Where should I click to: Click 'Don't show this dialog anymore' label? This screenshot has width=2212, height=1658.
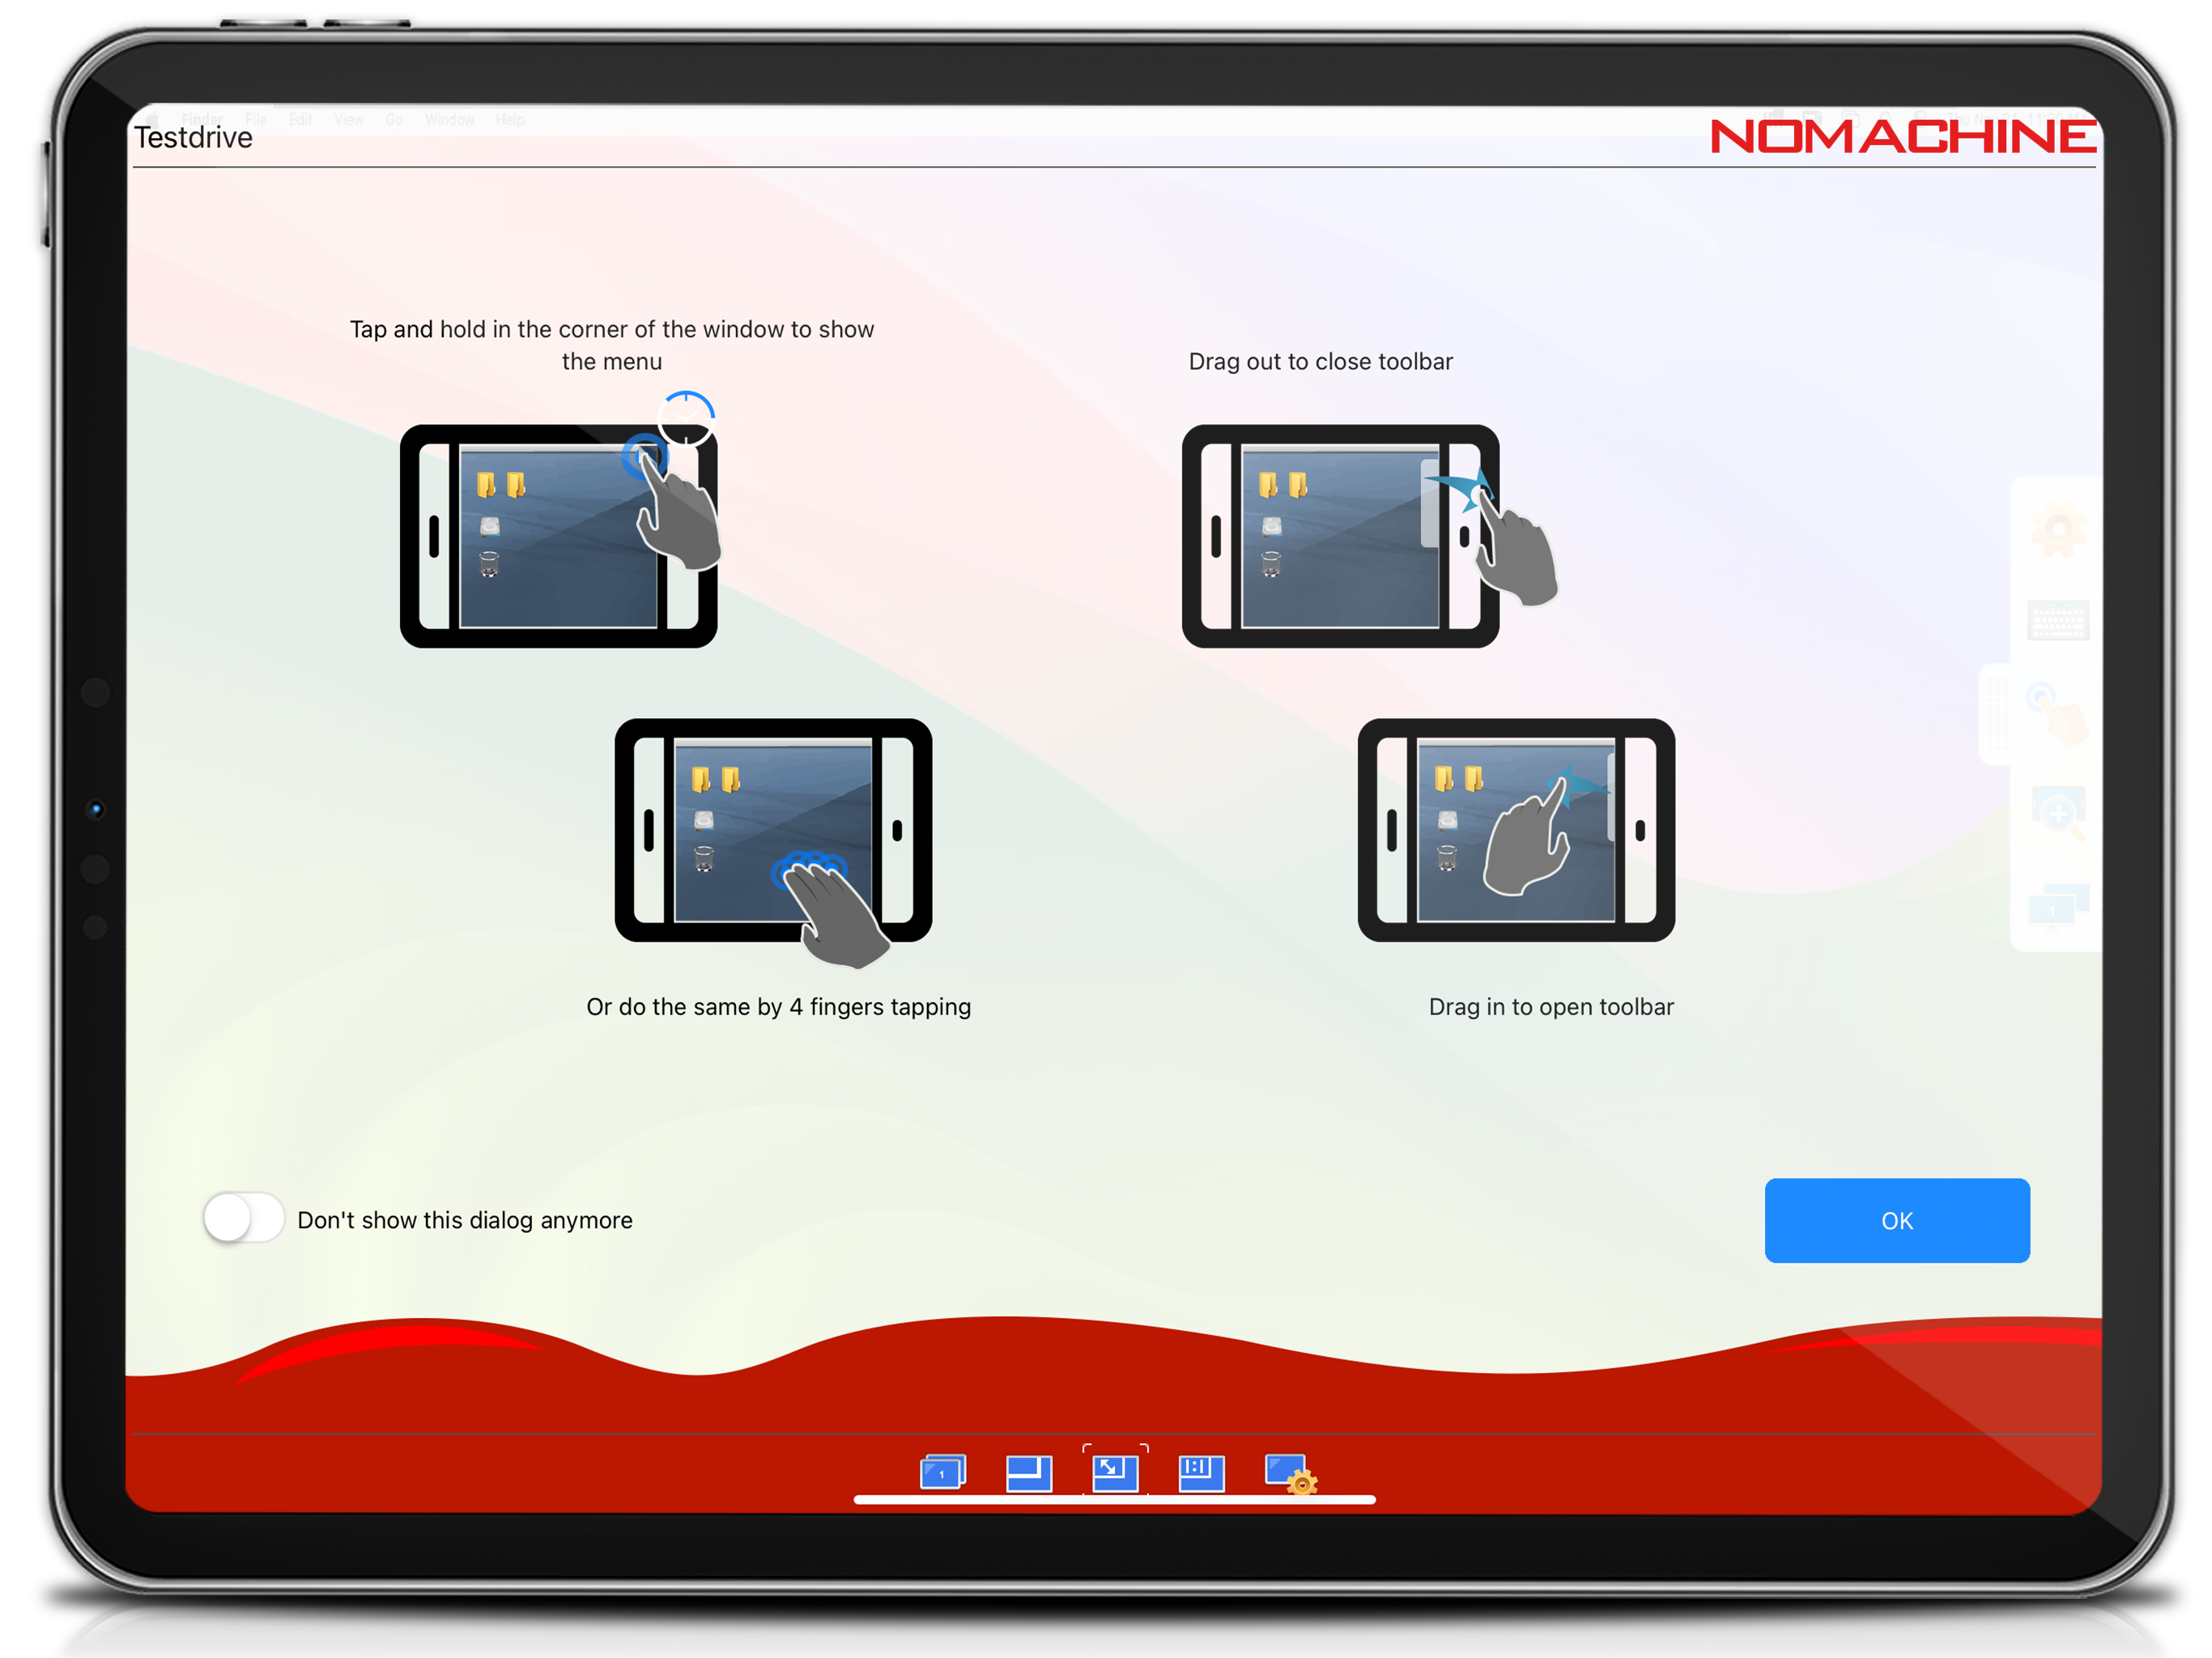pos(465,1220)
